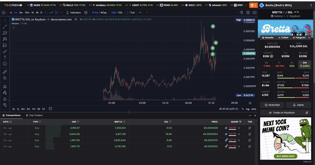315x165 pixels.
Task: Switch chart to candlestick style
Action: click(x=56, y=13)
